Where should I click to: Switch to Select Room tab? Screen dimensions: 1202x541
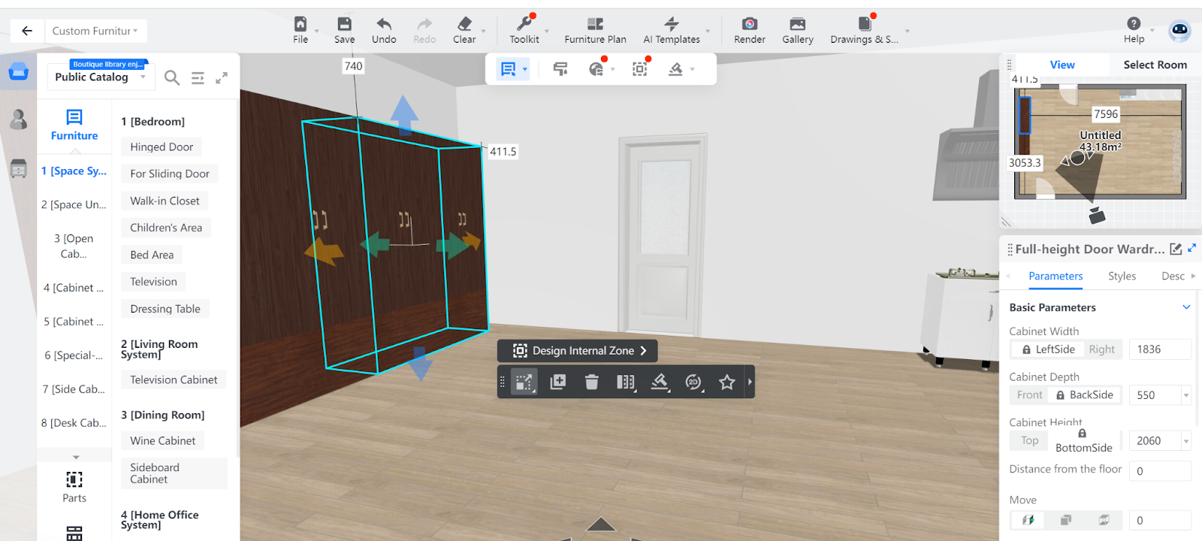tap(1155, 65)
